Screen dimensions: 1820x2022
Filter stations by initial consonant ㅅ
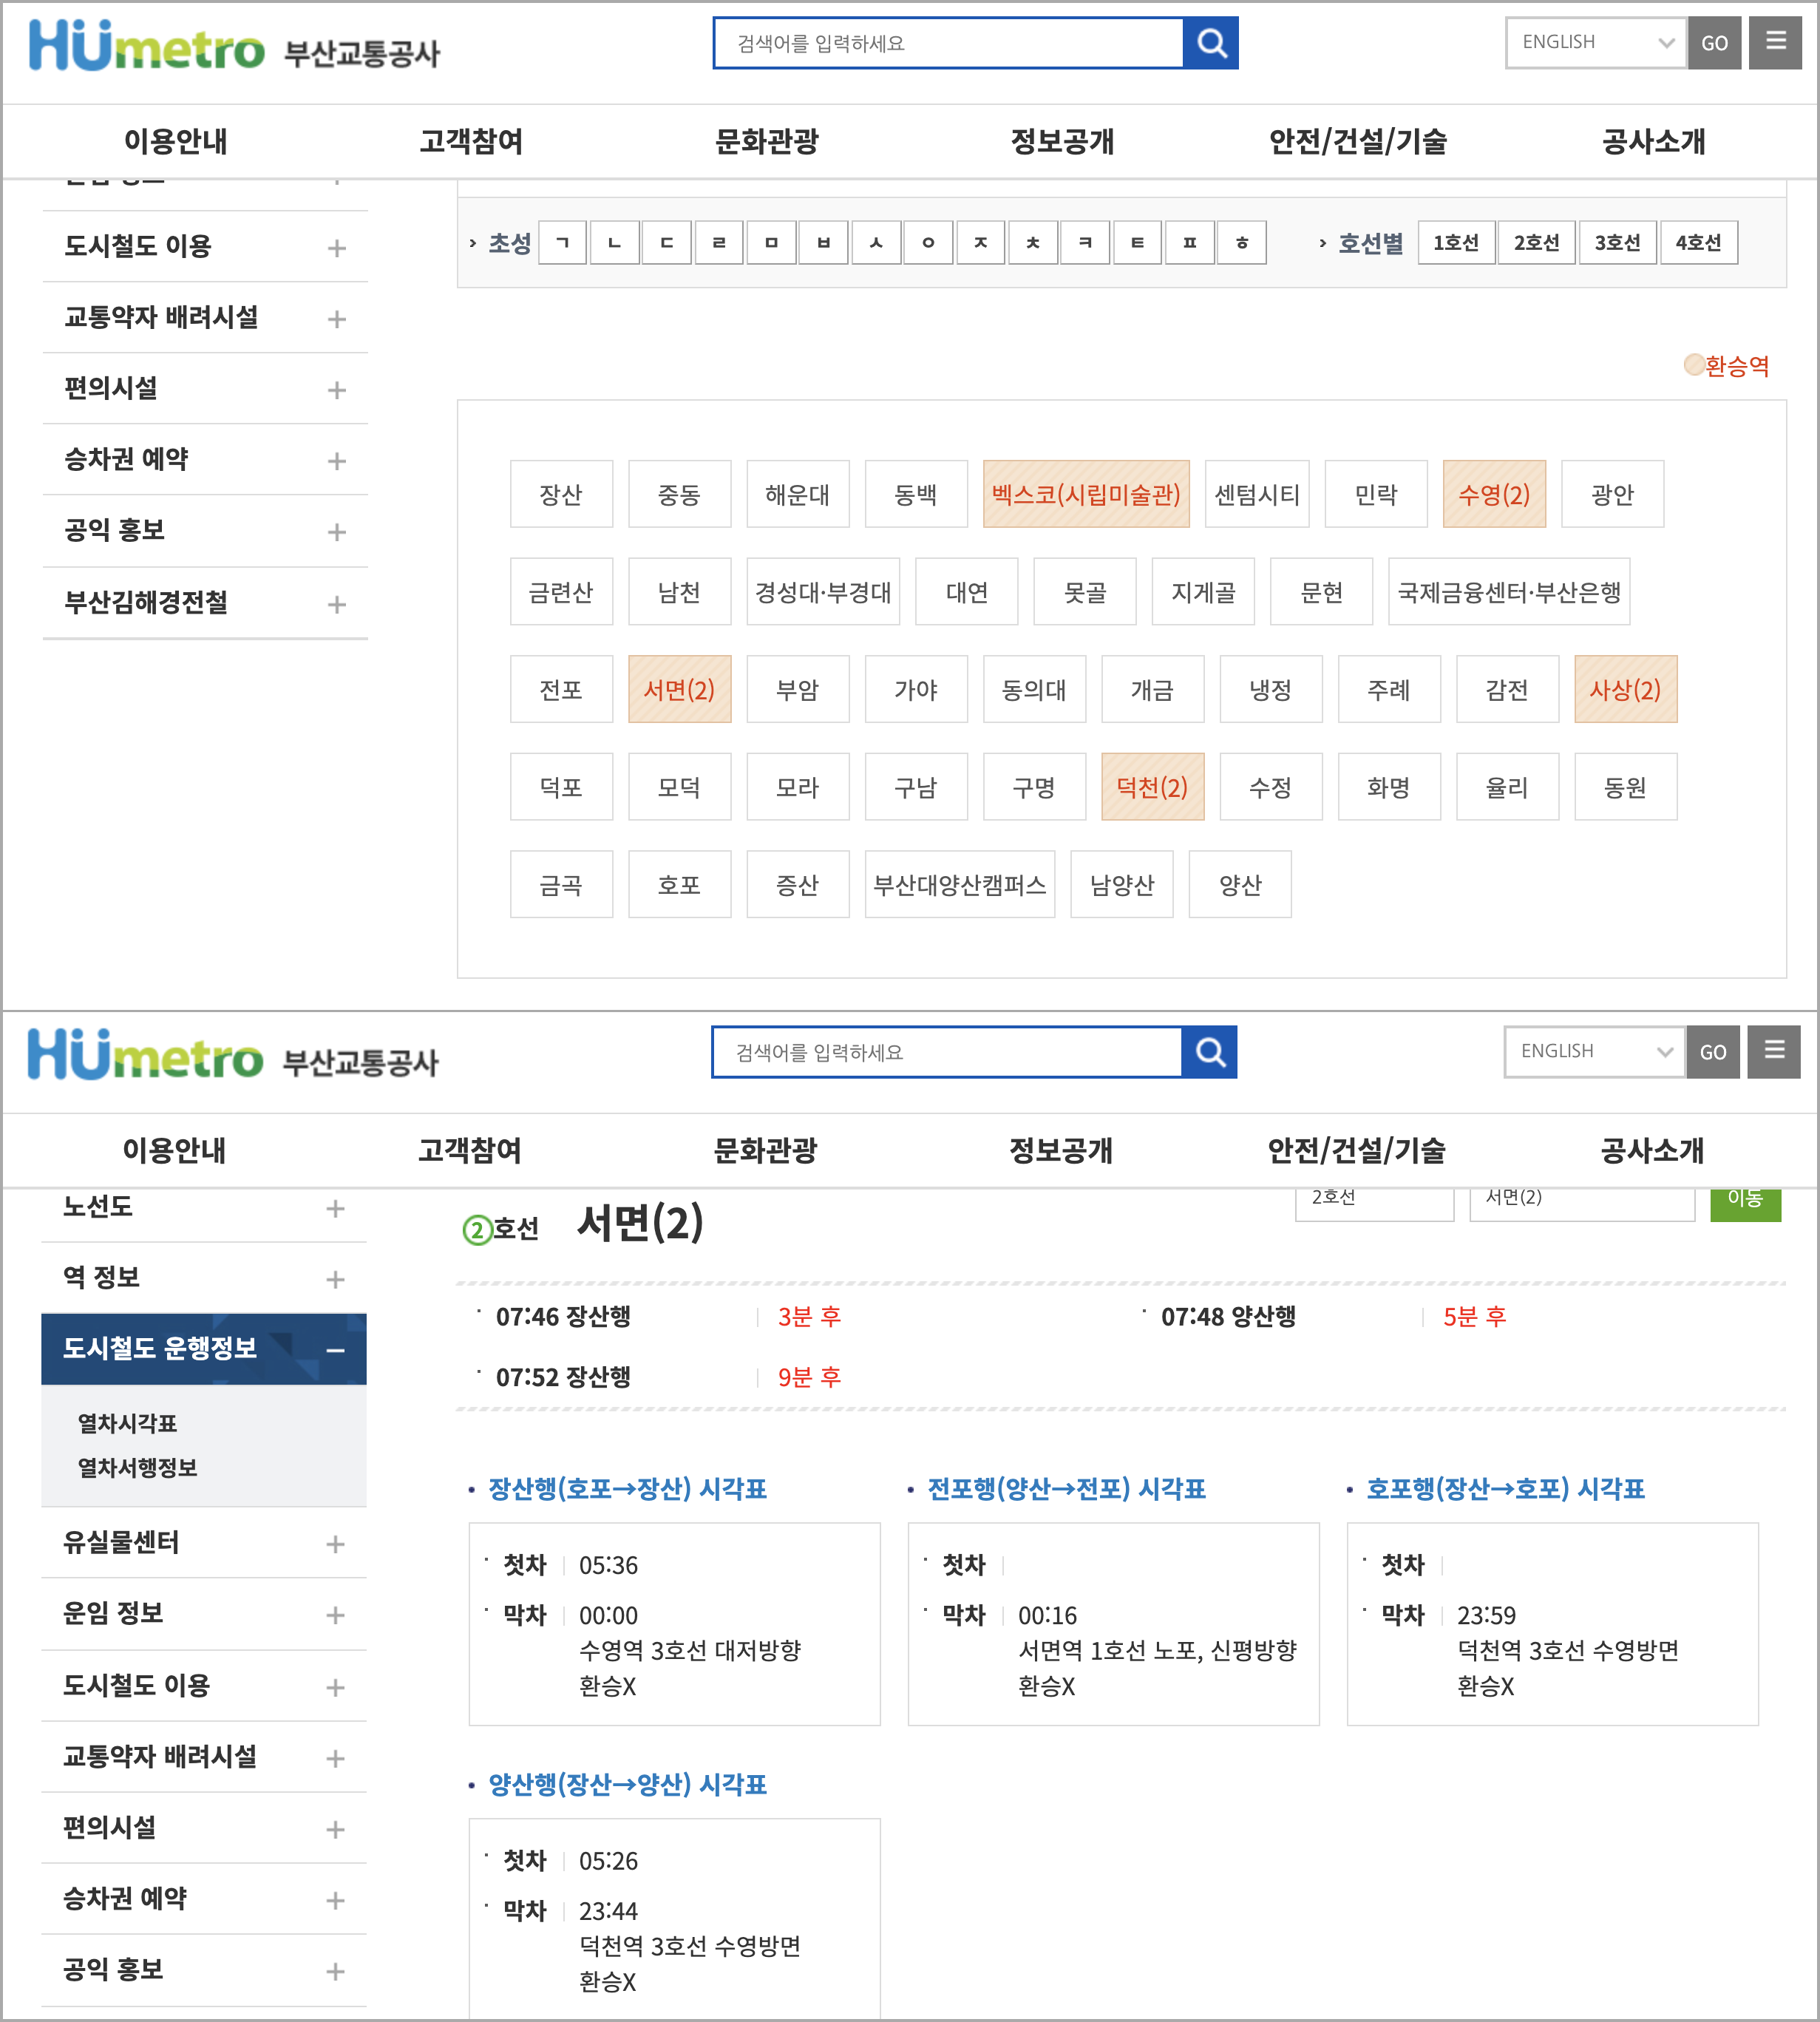(876, 243)
